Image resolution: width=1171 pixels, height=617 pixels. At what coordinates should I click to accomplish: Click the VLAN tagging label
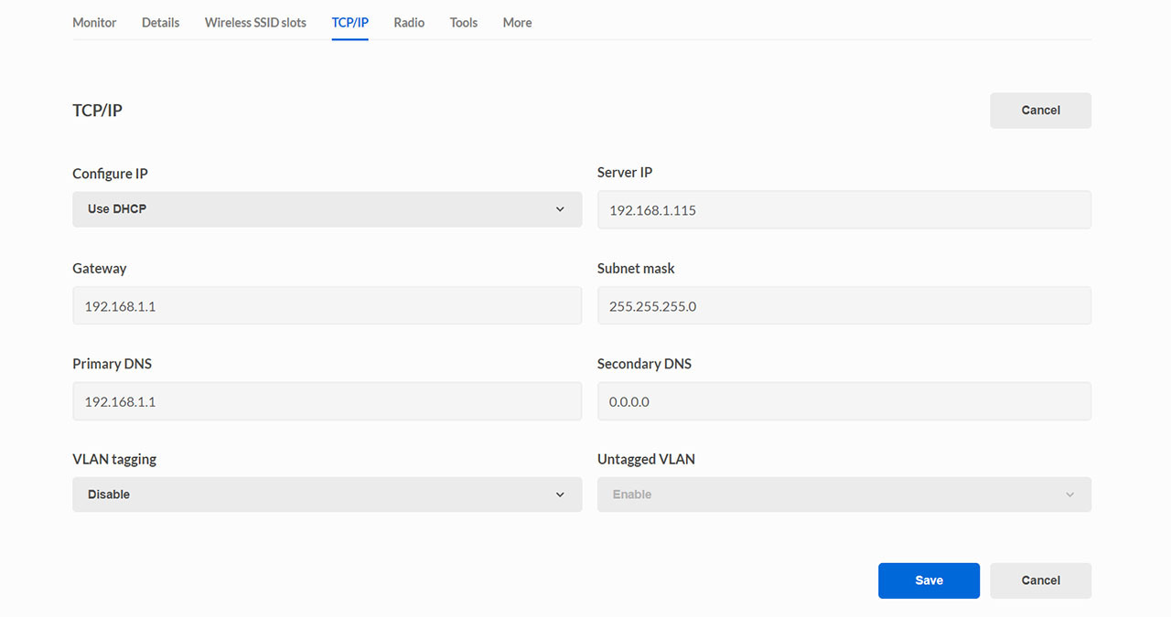[114, 459]
